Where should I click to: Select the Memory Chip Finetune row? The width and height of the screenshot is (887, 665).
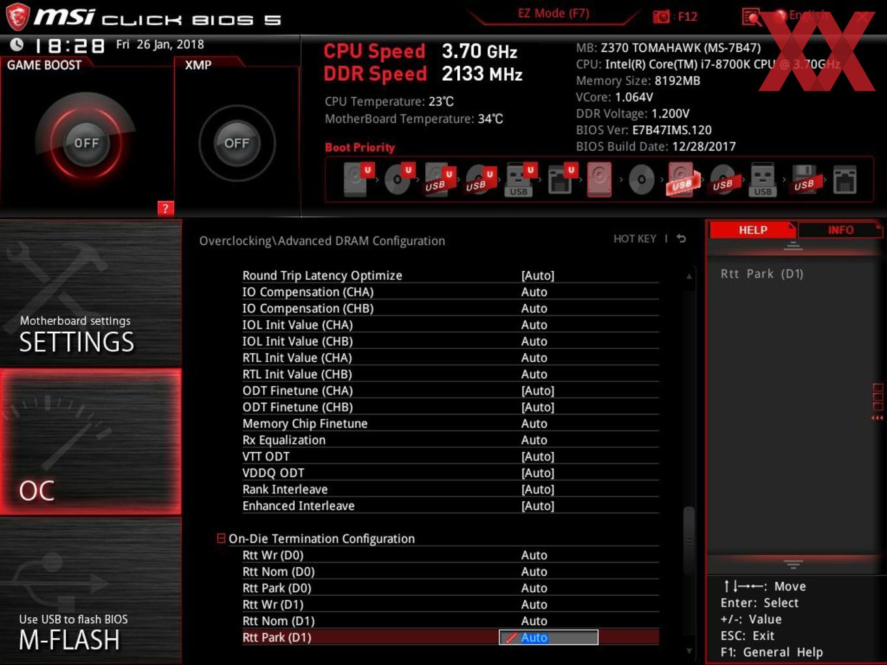(450, 423)
